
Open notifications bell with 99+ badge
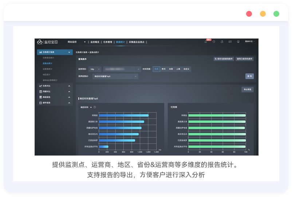click(206, 42)
